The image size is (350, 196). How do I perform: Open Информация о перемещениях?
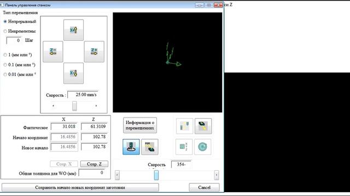pyautogui.click(x=140, y=125)
